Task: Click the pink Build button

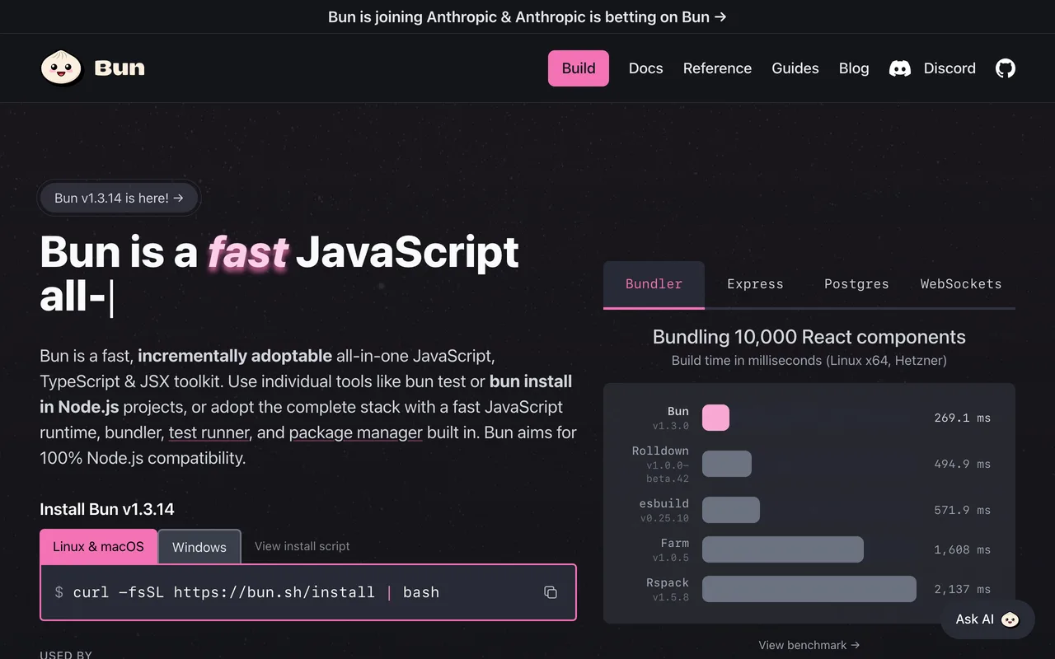Action: (x=579, y=68)
